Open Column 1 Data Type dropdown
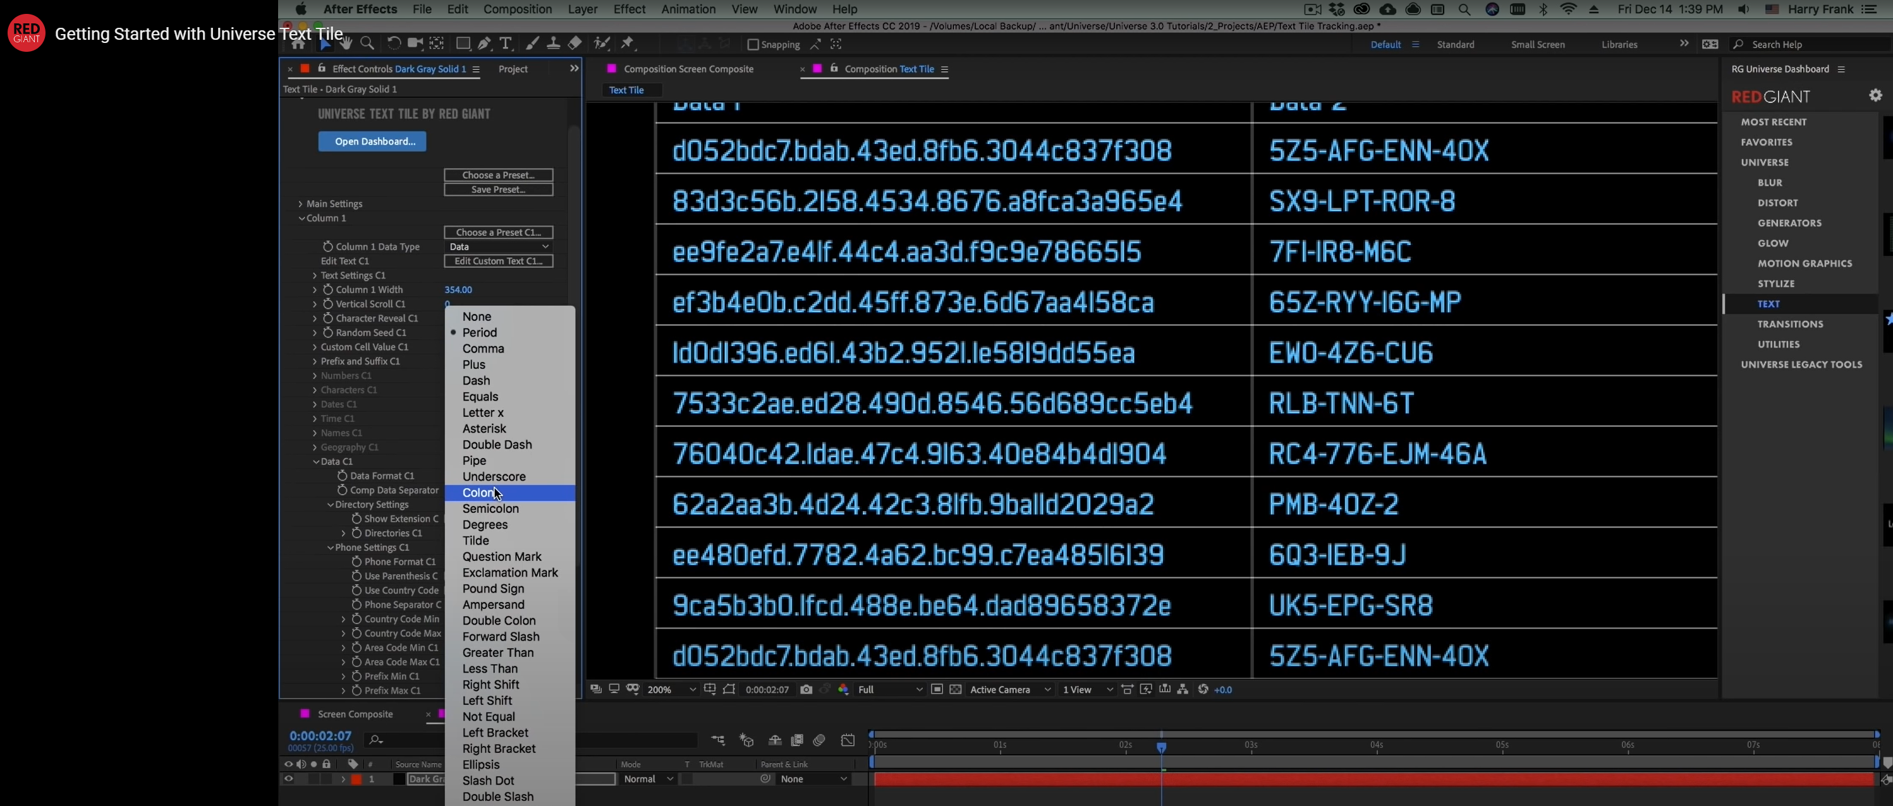This screenshot has height=806, width=1893. (498, 247)
